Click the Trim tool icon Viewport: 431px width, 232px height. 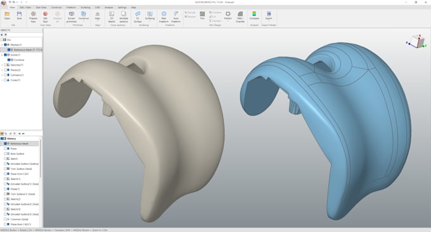pyautogui.click(x=202, y=15)
